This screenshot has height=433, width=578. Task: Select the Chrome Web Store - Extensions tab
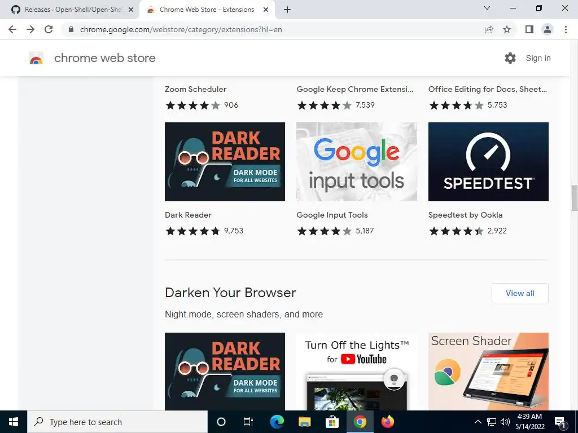pos(207,10)
